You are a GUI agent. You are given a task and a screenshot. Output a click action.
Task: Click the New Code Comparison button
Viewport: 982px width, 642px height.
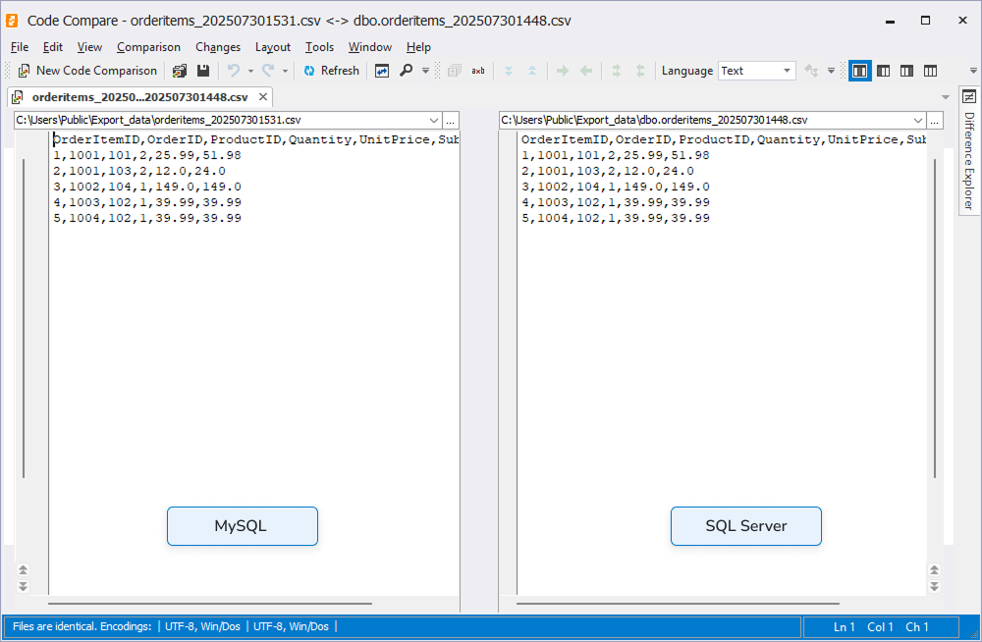tap(87, 71)
